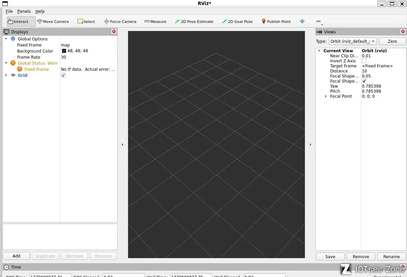Toggle the Grid display checkbox
The image size is (407, 277).
pyautogui.click(x=63, y=75)
